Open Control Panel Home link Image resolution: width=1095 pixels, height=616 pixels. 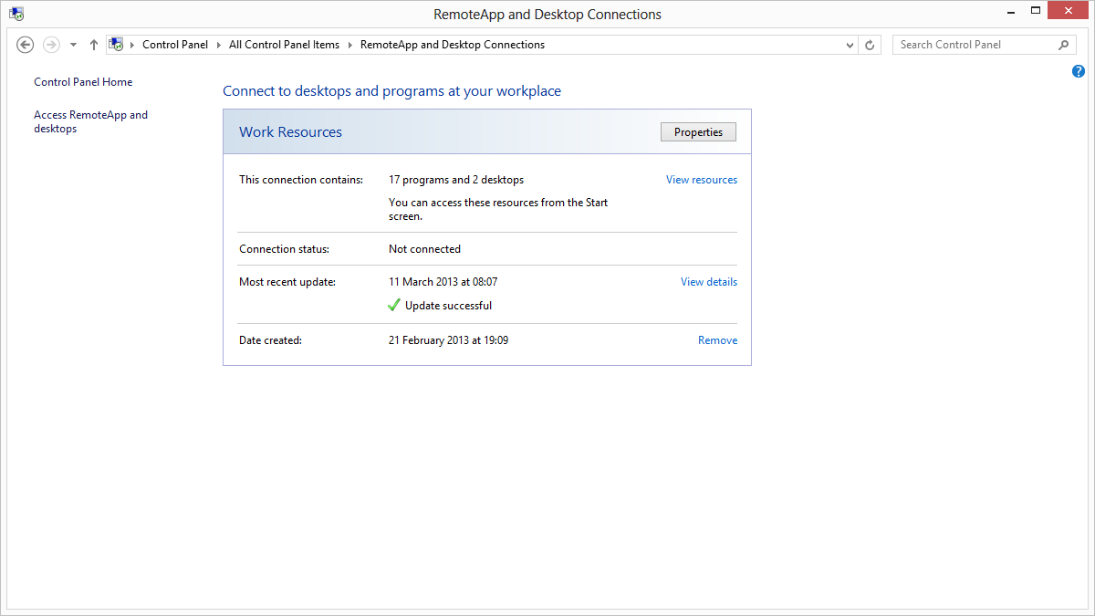83,82
